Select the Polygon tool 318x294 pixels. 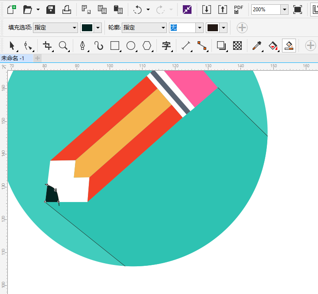pos(147,46)
